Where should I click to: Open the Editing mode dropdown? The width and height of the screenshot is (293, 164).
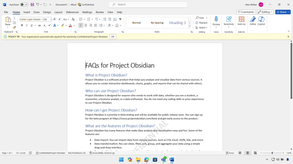(x=265, y=12)
